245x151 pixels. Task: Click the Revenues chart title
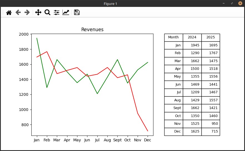pyautogui.click(x=92, y=29)
